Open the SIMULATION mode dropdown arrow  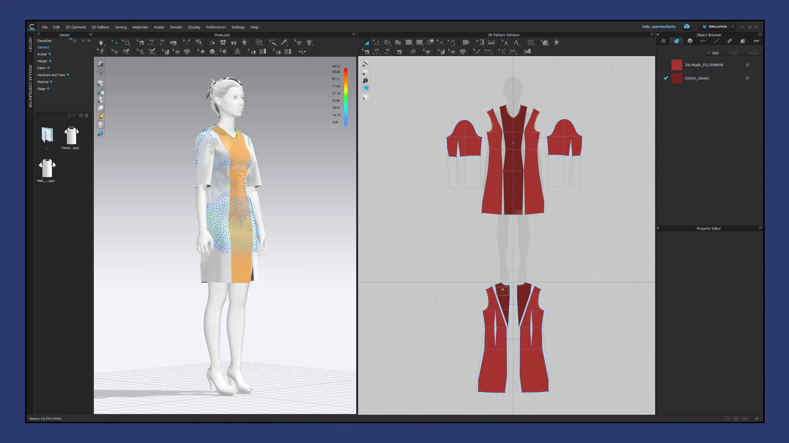tap(733, 27)
